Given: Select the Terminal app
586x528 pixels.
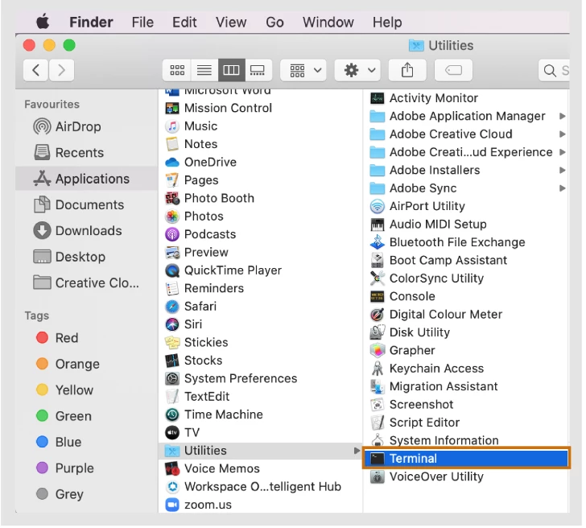Looking at the screenshot, I should click(467, 459).
